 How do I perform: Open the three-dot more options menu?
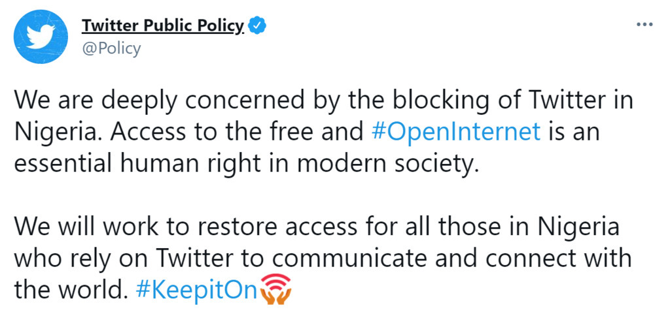[x=644, y=25]
